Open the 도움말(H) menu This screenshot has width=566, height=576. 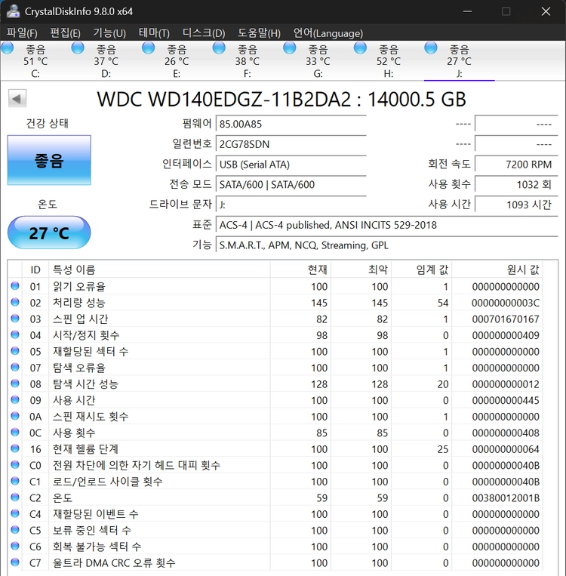click(x=259, y=33)
